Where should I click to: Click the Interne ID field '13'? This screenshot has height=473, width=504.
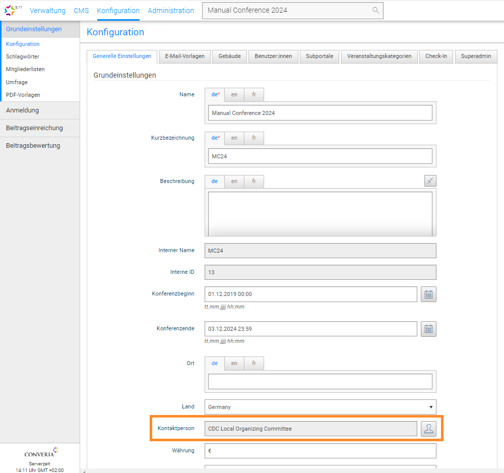(x=321, y=272)
